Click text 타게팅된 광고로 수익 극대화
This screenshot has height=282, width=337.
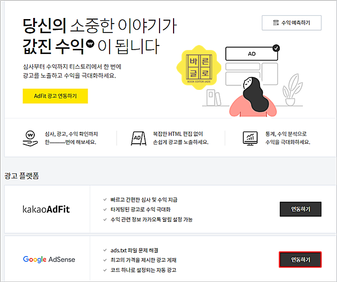pyautogui.click(x=140, y=210)
